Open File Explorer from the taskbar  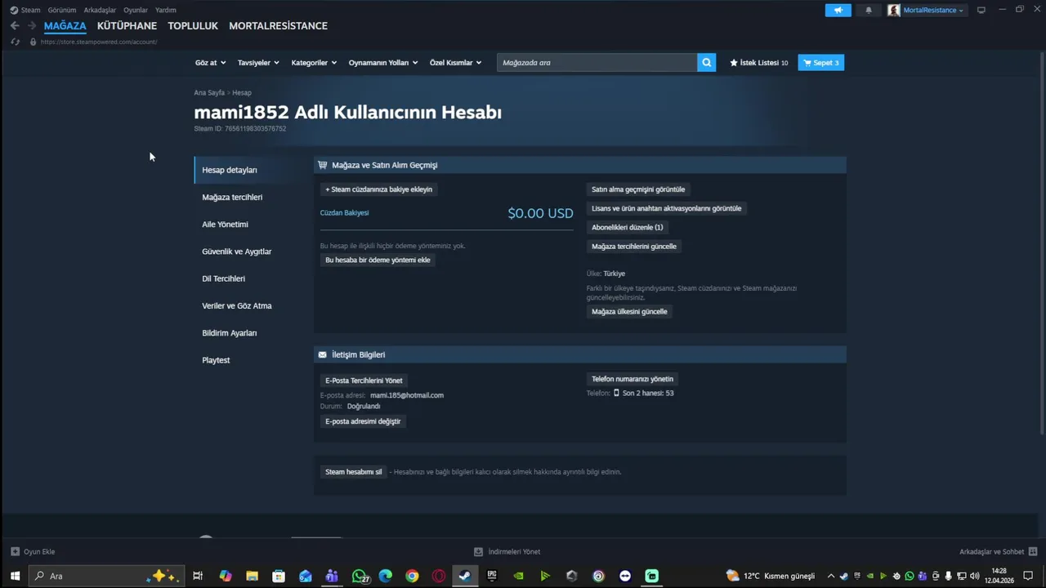[252, 576]
